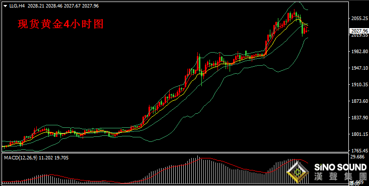
Task: Click the LLG,H4 symbol label
Action: pyautogui.click(x=17, y=6)
